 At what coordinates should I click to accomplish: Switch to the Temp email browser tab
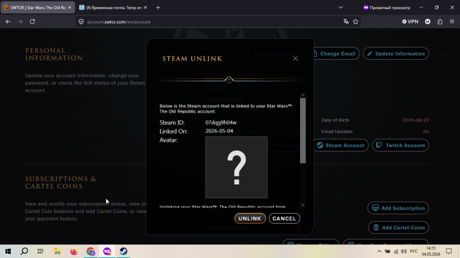pyautogui.click(x=114, y=8)
